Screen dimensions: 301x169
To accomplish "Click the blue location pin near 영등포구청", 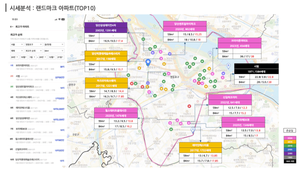I will (148, 62).
